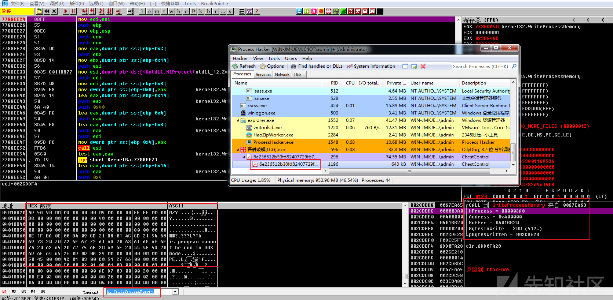
Task: Click the green arrows plugin icon
Action: pyautogui.click(x=307, y=11)
